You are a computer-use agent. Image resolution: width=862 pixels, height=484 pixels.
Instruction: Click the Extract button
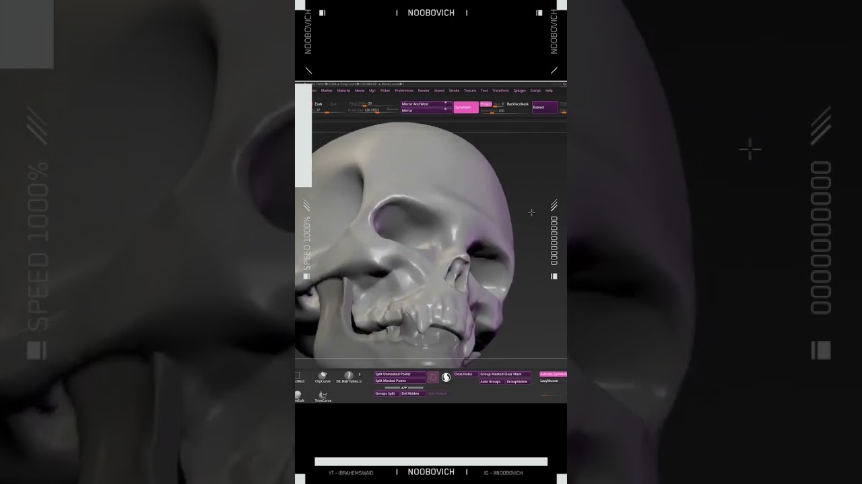point(545,107)
